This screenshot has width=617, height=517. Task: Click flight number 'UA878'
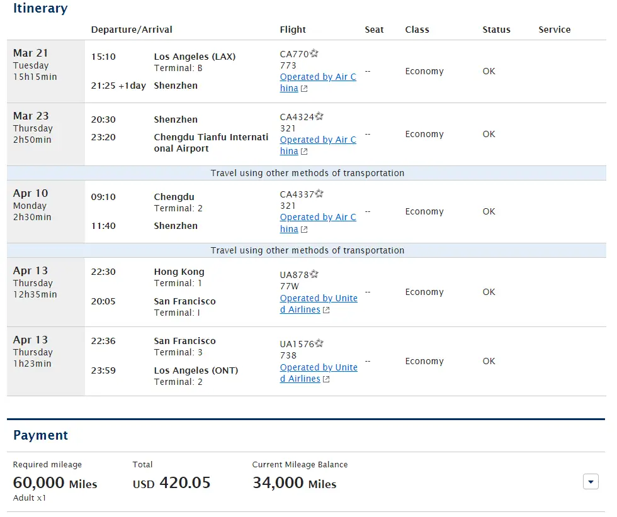(295, 275)
